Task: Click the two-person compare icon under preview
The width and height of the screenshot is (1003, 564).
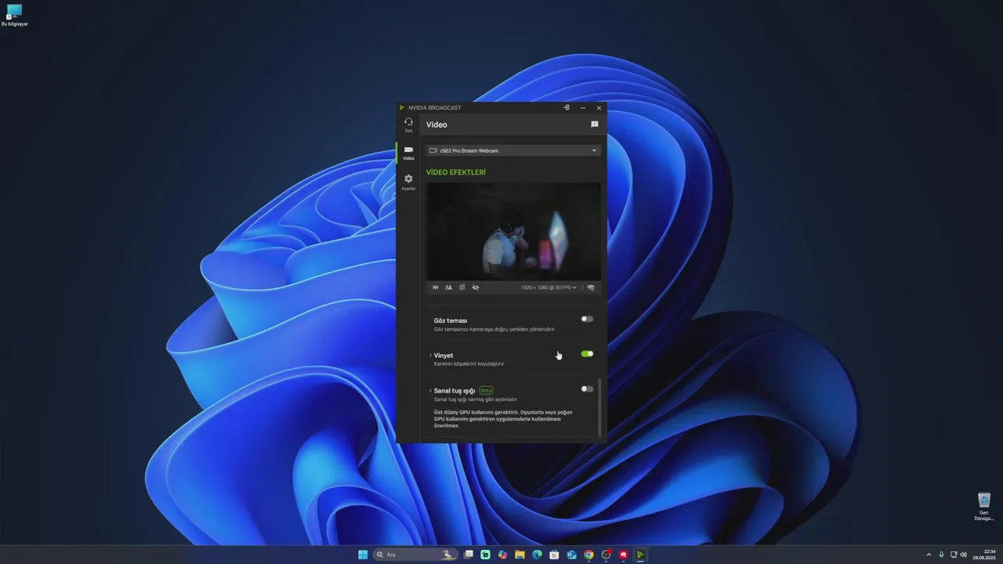Action: 448,287
